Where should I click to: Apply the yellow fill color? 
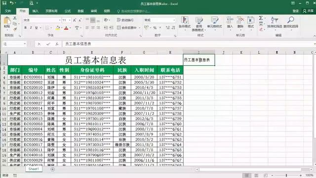pos(58,28)
